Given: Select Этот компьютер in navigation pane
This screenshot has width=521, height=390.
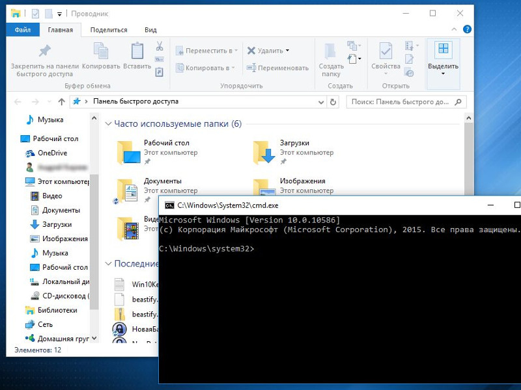Looking at the screenshot, I should coord(57,181).
